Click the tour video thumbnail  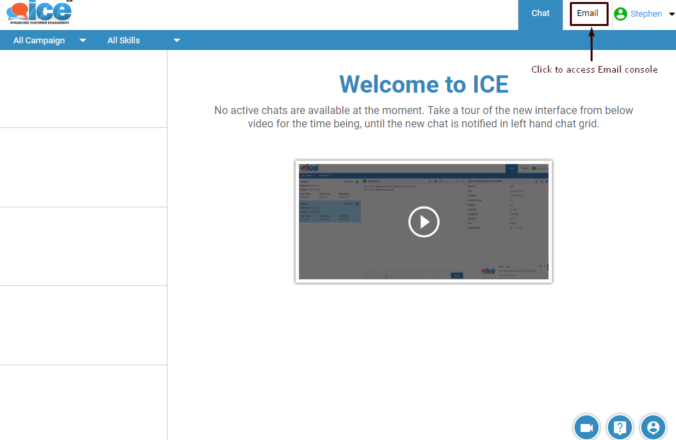click(x=423, y=221)
